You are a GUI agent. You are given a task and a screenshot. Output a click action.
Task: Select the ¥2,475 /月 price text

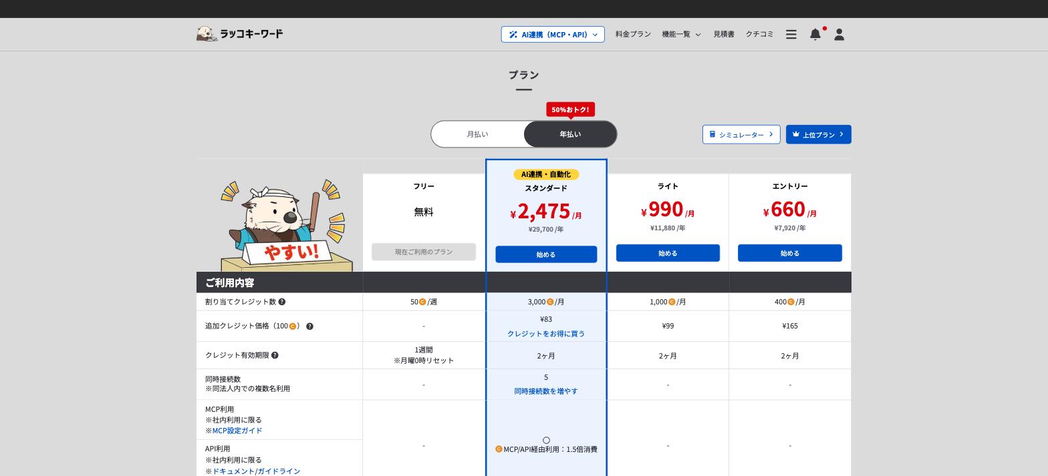[x=546, y=212]
